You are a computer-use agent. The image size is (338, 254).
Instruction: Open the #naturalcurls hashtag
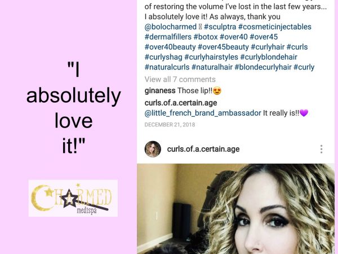point(167,67)
